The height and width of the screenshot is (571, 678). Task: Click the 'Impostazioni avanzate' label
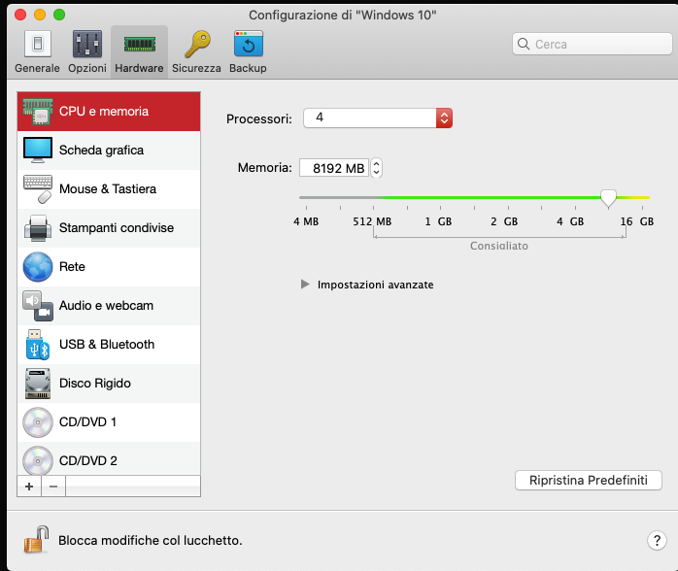click(375, 285)
